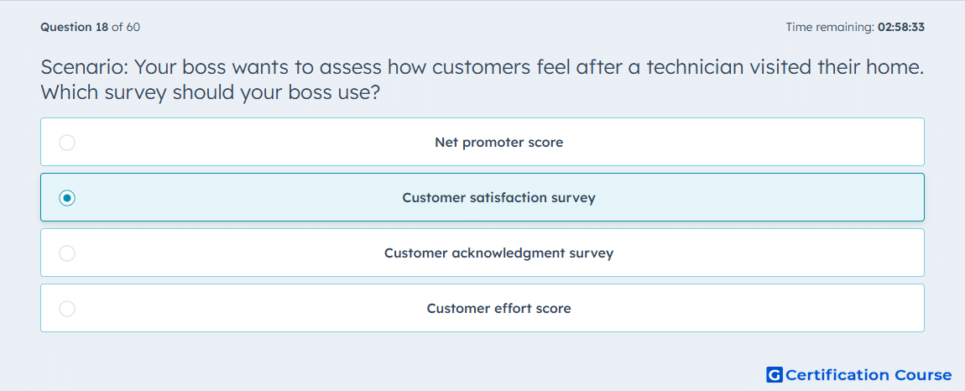Click the "Customer acknowledgment survey" answer text
This screenshot has height=391, width=965.
tap(499, 253)
